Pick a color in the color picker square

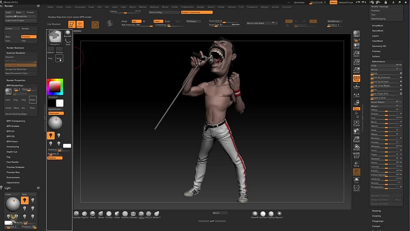(55, 86)
